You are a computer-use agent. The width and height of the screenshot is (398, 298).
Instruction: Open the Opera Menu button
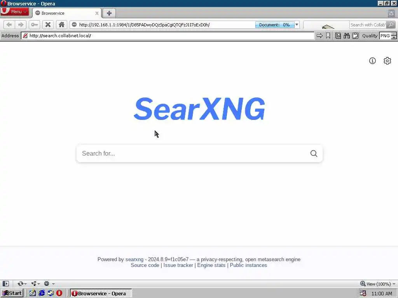[15, 12]
